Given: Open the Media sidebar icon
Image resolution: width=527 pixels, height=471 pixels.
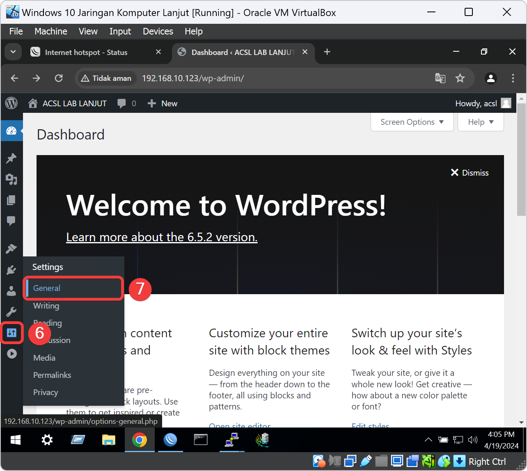Looking at the screenshot, I should click(x=11, y=179).
